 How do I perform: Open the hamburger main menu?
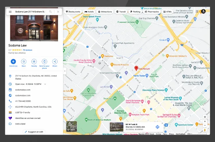(x=10, y=12)
